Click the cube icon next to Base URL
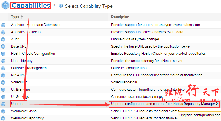Viewport: 221px width, 121px height. pyautogui.click(x=3, y=46)
